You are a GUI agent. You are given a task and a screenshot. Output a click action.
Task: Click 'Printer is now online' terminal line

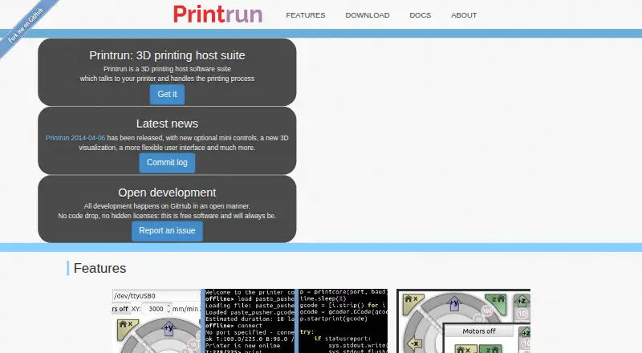pyautogui.click(x=243, y=345)
